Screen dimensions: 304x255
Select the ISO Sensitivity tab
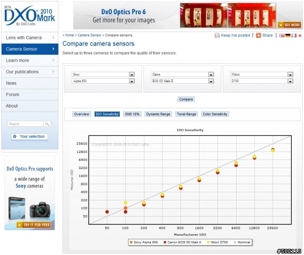(107, 114)
